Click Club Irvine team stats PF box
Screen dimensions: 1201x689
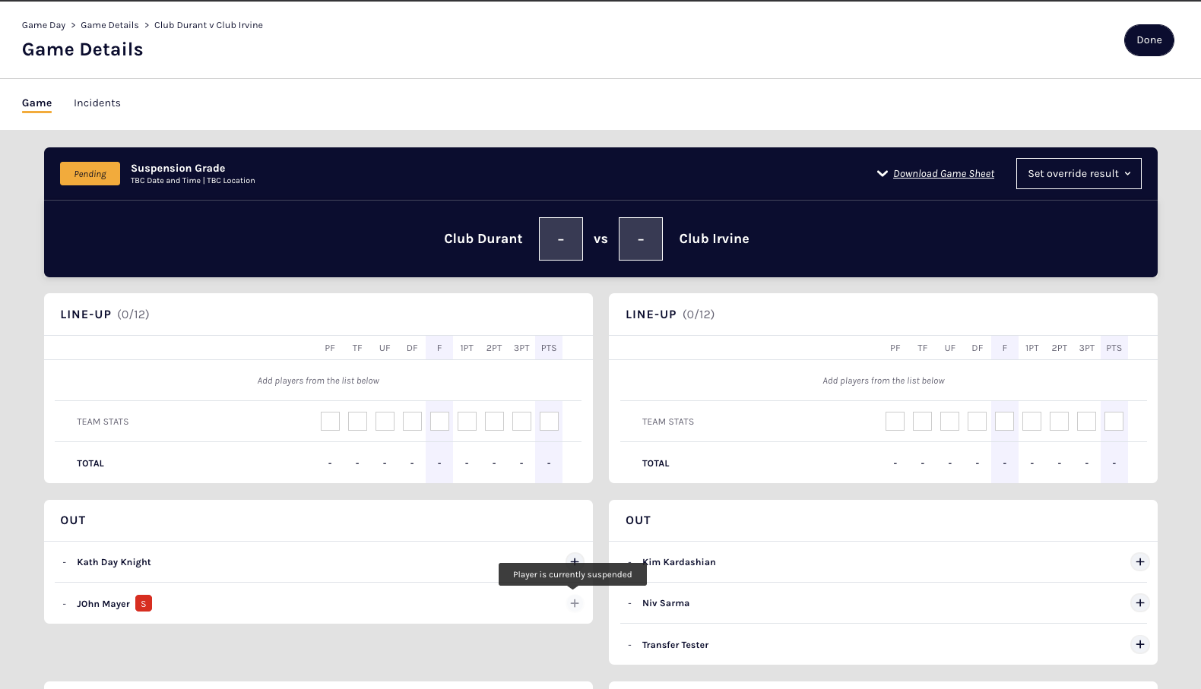(x=895, y=422)
